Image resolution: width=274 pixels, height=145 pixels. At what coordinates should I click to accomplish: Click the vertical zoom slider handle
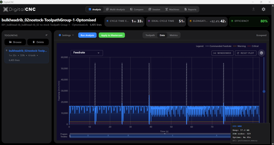coord(264,91)
